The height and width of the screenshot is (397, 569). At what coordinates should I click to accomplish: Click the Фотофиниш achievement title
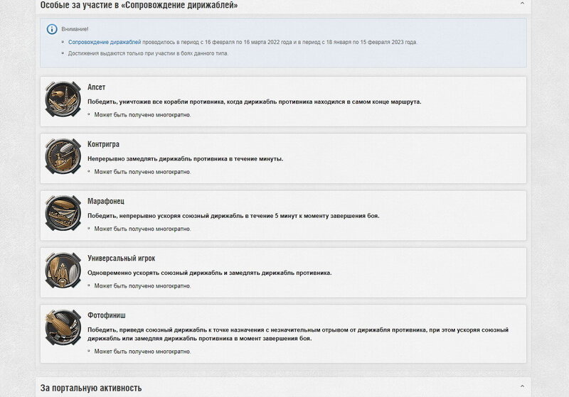(x=106, y=315)
